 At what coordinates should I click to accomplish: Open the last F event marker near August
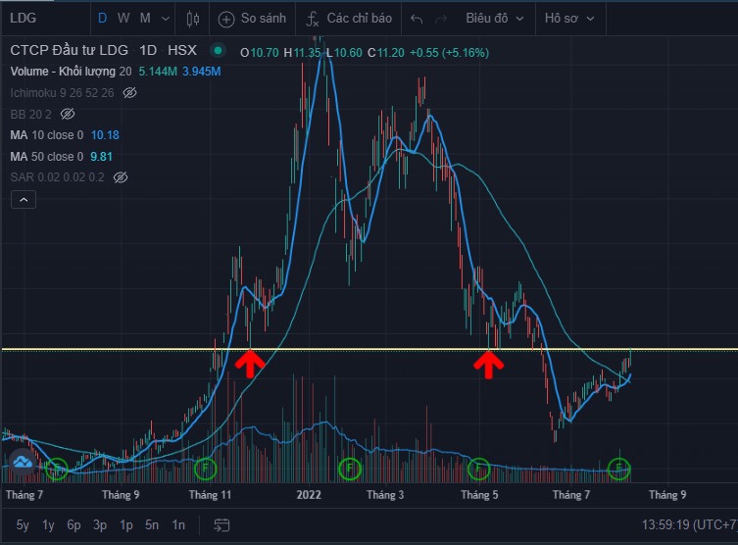pos(619,469)
